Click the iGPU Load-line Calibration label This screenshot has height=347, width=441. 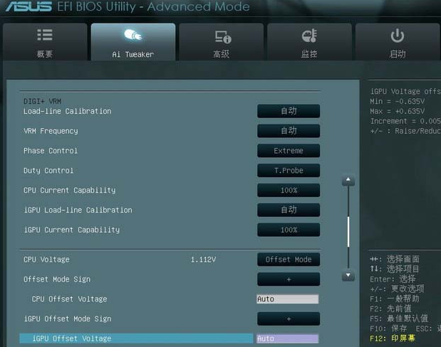click(x=78, y=210)
